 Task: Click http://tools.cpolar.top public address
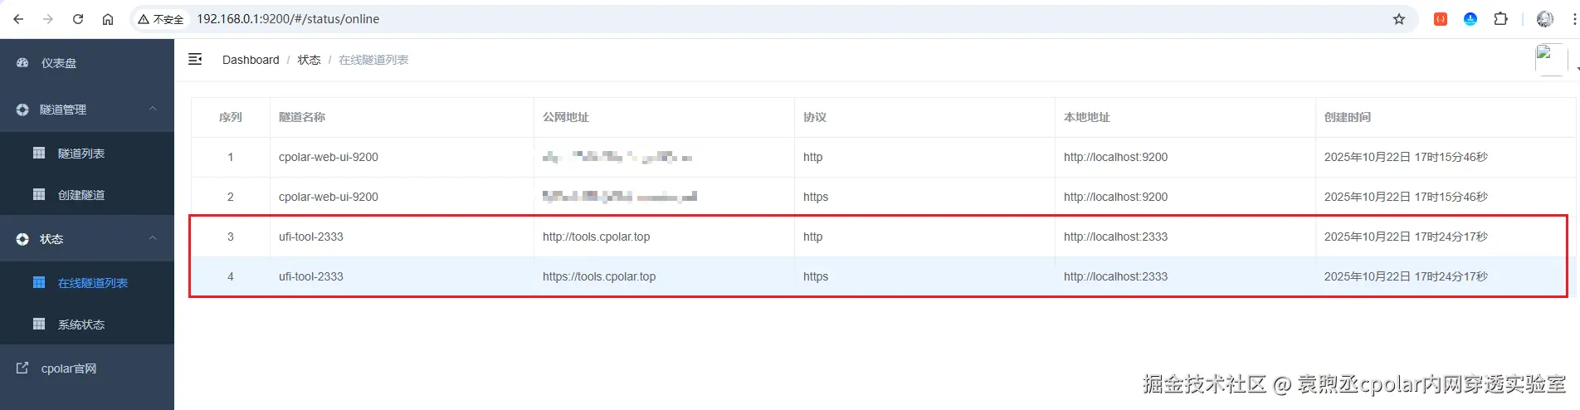[597, 237]
